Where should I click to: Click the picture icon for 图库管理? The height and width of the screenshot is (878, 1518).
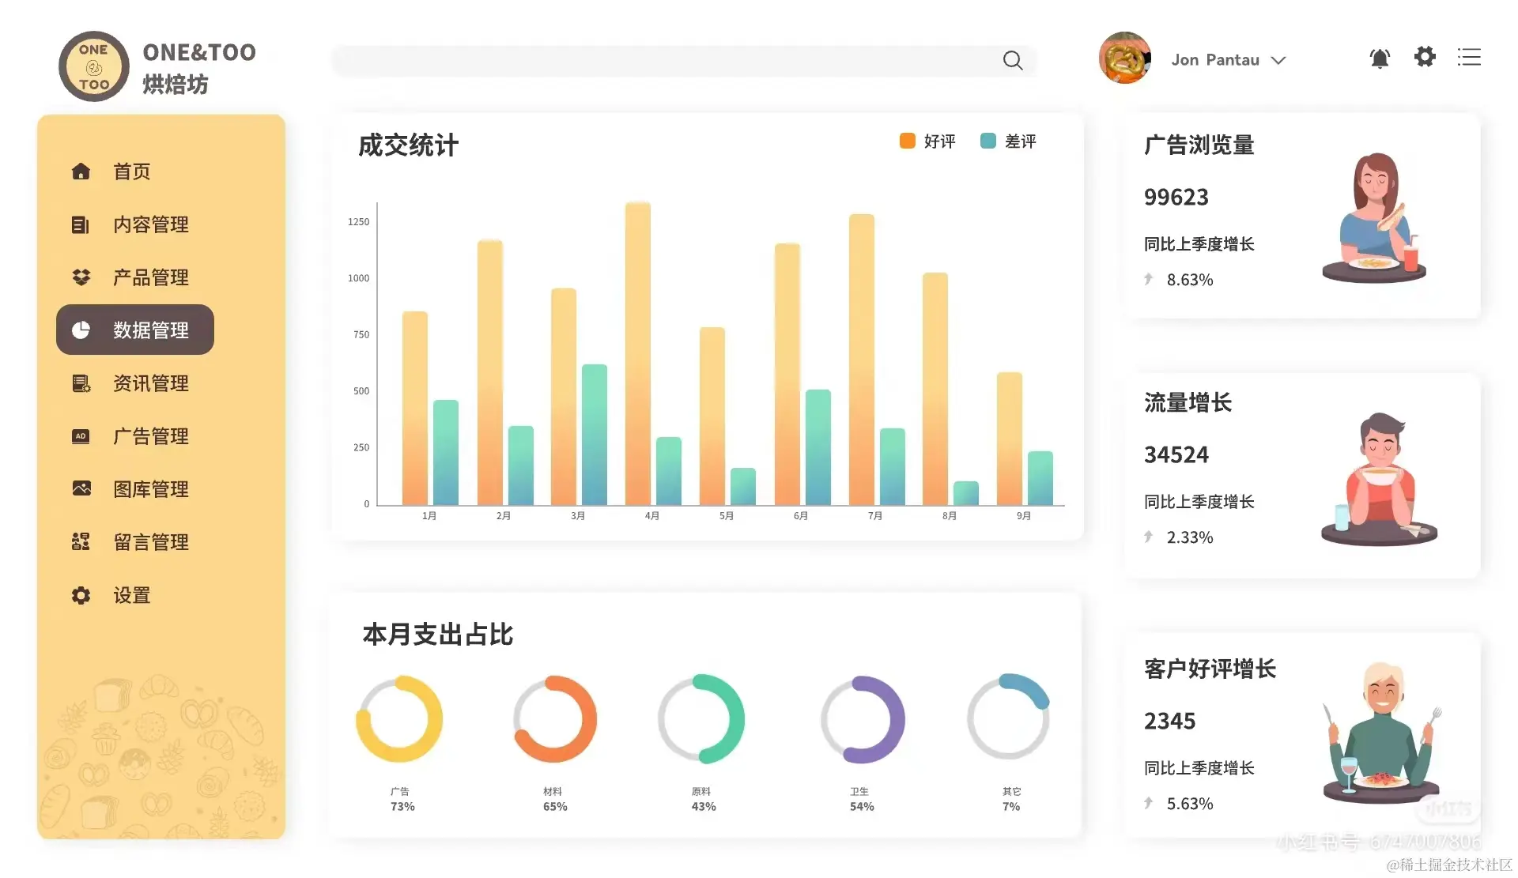click(81, 488)
